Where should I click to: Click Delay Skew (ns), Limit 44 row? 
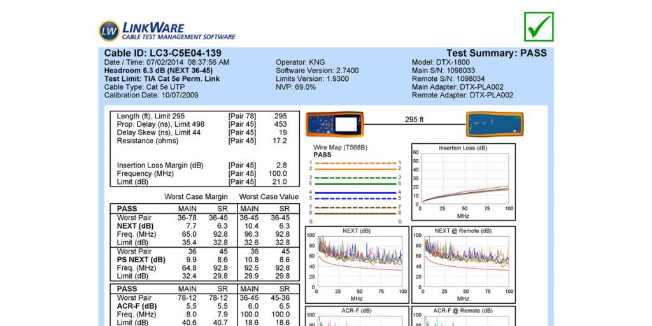[x=202, y=132]
